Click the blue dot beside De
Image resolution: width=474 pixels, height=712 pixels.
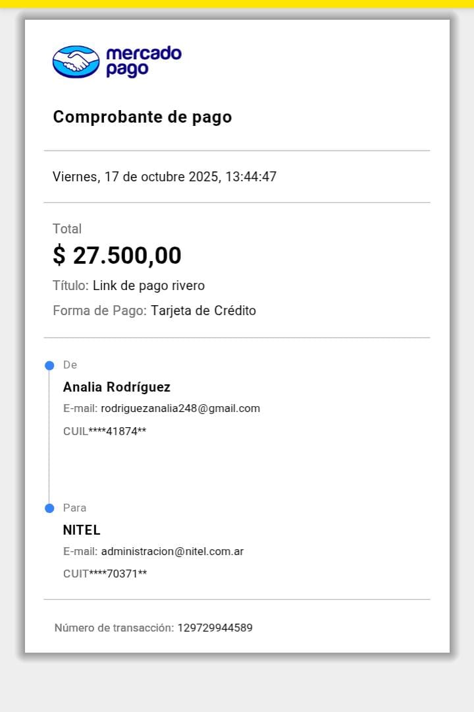[x=49, y=366]
